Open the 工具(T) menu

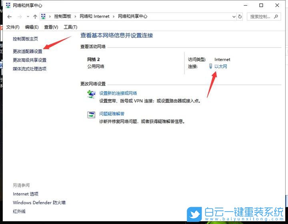[70, 27]
